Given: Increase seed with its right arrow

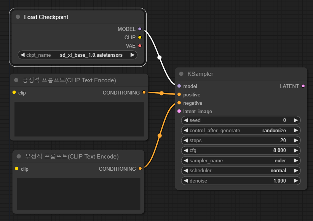Looking at the screenshot, I should pos(296,120).
